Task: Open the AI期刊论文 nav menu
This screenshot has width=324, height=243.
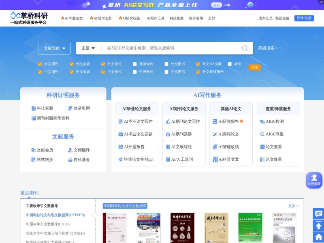Action: [100, 18]
